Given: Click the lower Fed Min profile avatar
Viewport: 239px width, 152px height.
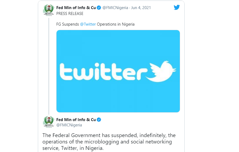Looking at the screenshot, I should [x=49, y=122].
